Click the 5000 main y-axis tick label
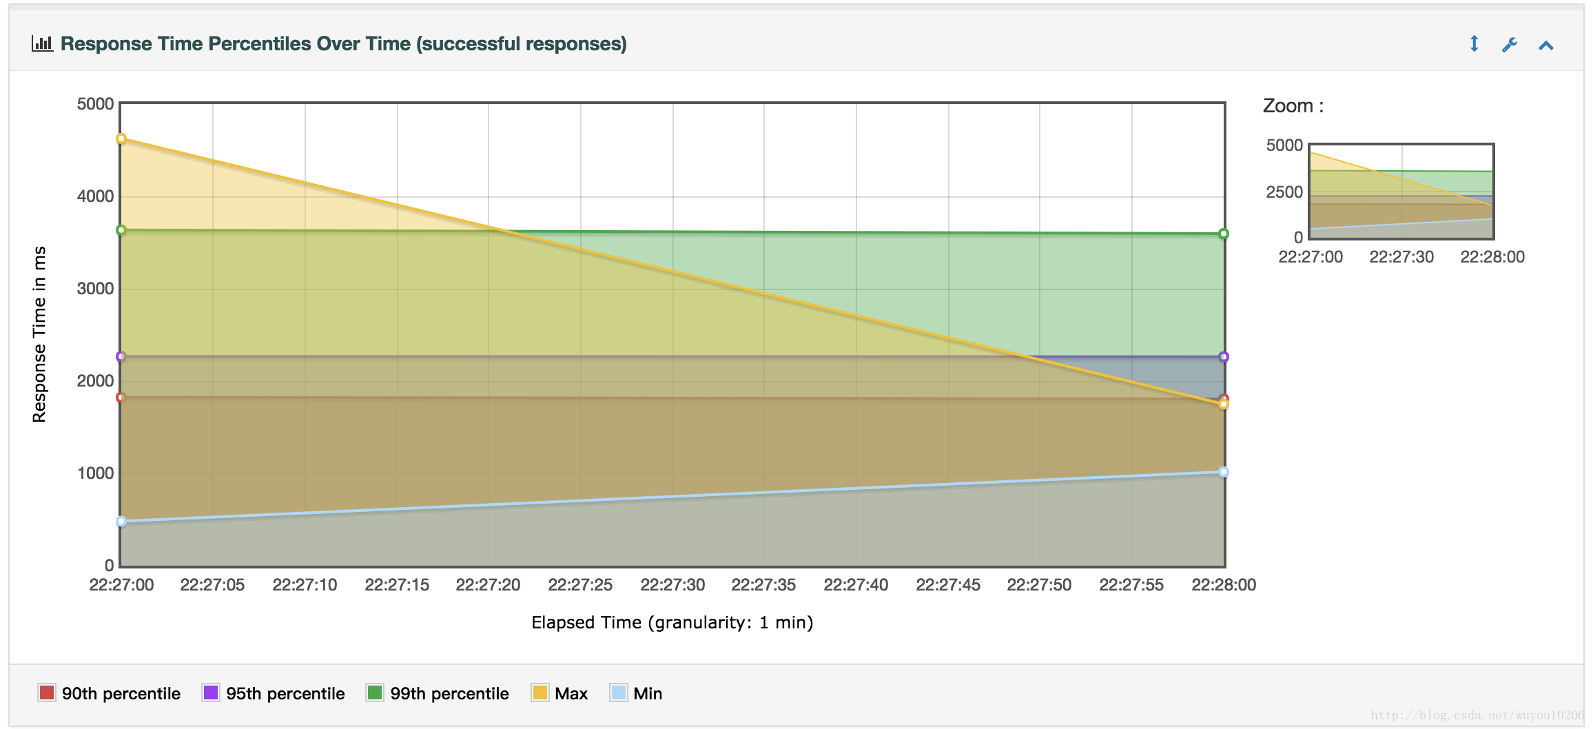 coord(96,104)
